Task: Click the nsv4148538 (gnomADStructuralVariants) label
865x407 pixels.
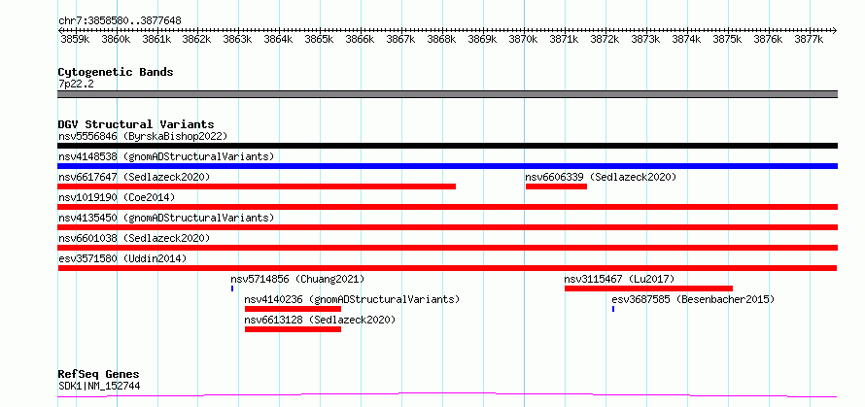Action: [166, 156]
